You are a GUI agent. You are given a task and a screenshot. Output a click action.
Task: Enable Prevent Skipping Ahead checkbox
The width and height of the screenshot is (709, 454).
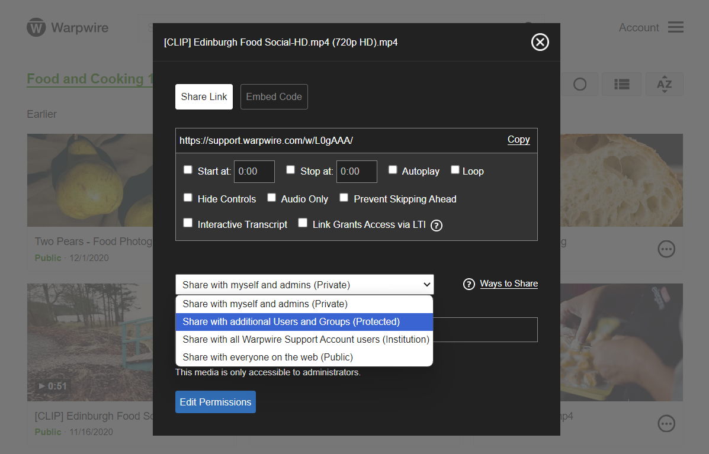[344, 198]
